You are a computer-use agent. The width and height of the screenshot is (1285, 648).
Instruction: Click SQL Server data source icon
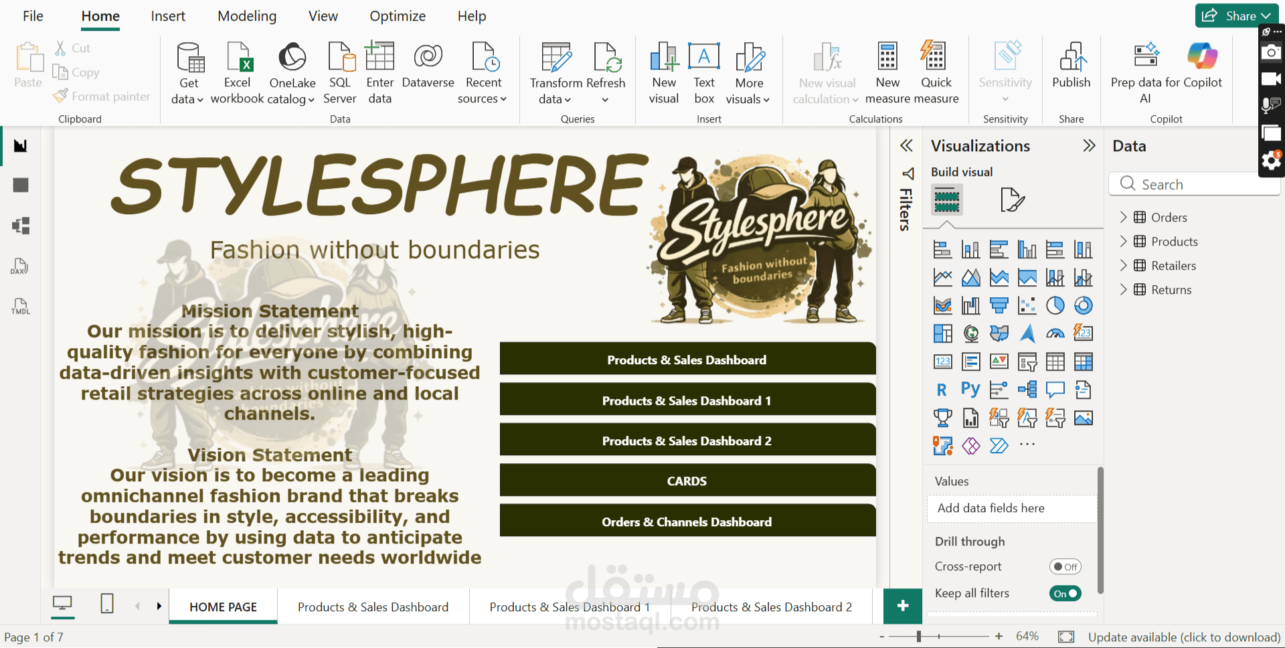[x=340, y=73]
